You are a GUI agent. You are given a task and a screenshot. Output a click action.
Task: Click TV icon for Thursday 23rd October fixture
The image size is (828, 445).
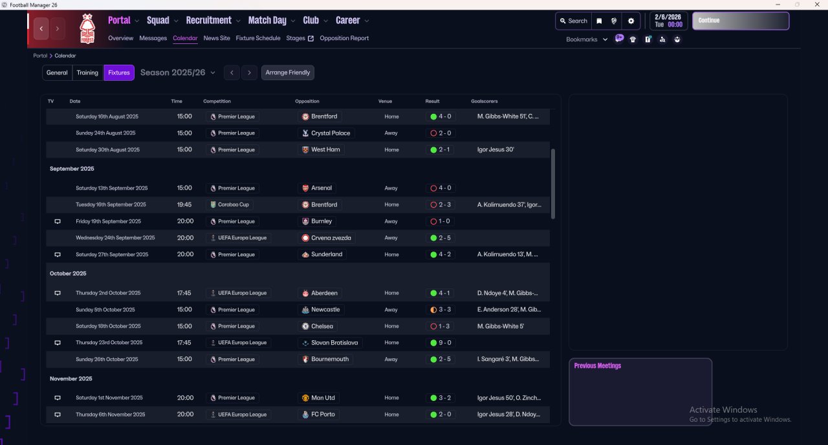click(x=57, y=343)
